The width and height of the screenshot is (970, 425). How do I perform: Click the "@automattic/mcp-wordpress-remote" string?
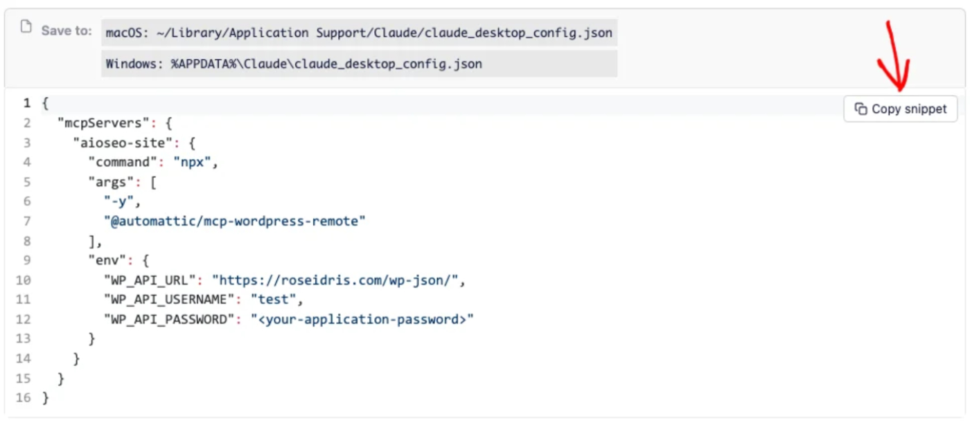click(234, 221)
